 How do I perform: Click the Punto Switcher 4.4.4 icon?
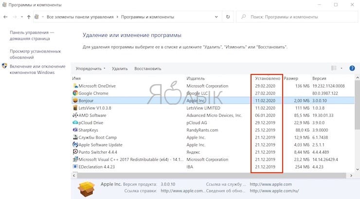[x=75, y=152]
